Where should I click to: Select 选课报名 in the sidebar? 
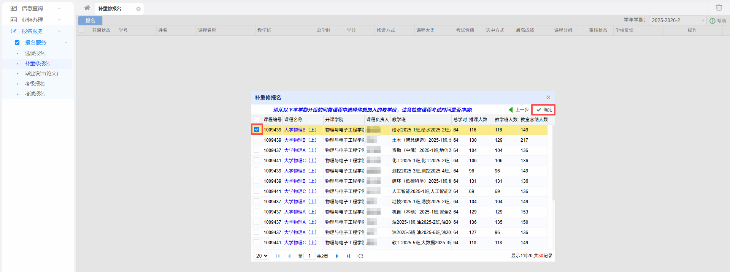35,53
